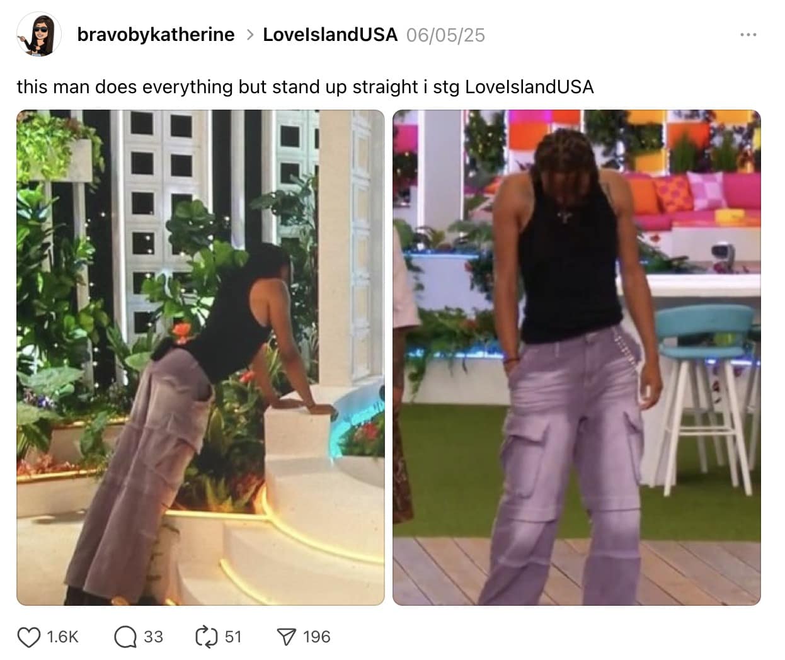Open the three-dot more options menu
This screenshot has height=660, width=785.
click(748, 35)
